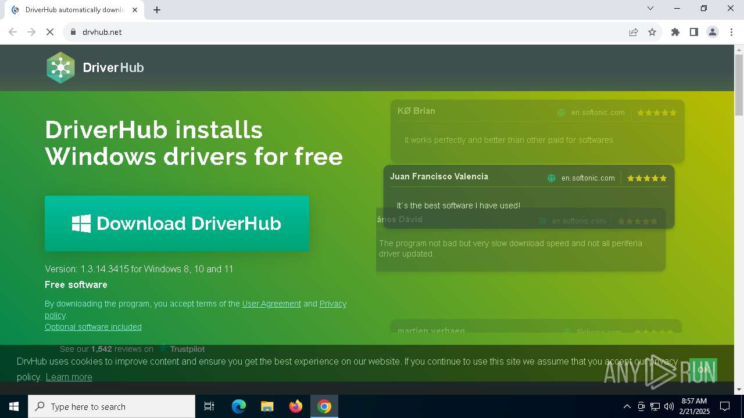The height and width of the screenshot is (418, 744).
Task: Close the DriverHub tab
Action: 135,10
